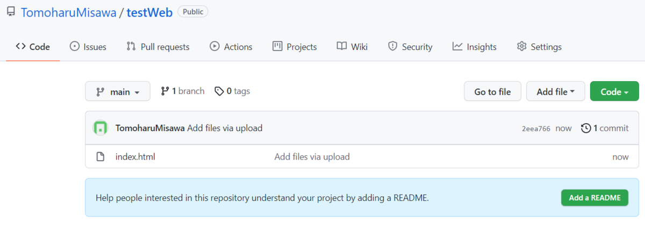Click the branch icon inside main button

pyautogui.click(x=101, y=92)
